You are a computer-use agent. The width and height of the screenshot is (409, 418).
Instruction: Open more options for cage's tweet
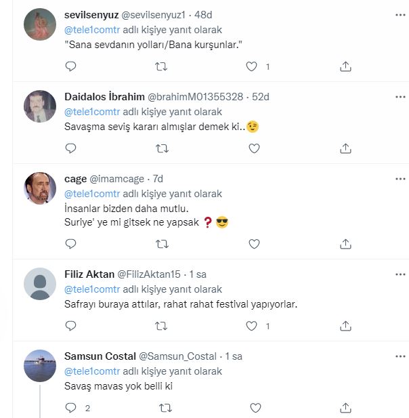(x=400, y=178)
